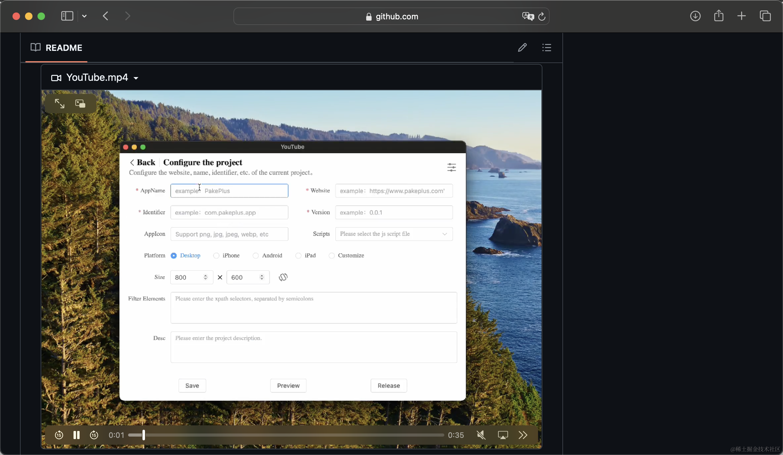Open the Safari sidebar options chevron
The height and width of the screenshot is (455, 783).
[x=84, y=16]
